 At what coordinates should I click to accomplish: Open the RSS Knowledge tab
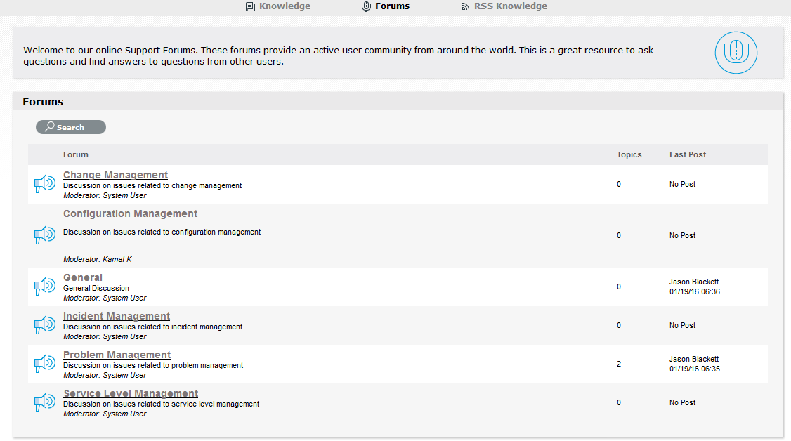click(504, 6)
